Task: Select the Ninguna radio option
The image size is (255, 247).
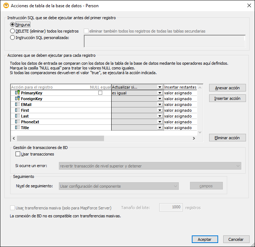Action: (13, 25)
